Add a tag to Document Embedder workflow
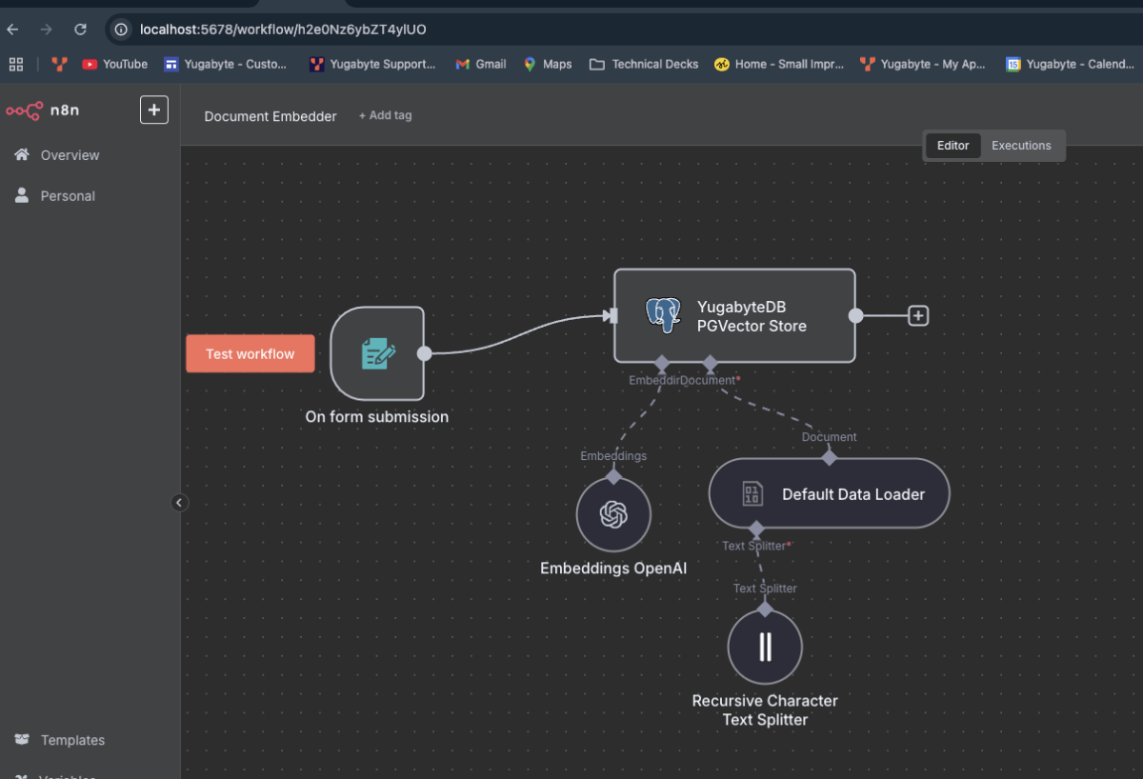This screenshot has height=779, width=1143. [x=385, y=114]
